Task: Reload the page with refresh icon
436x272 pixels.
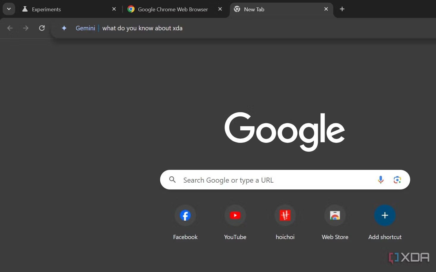Action: coord(42,28)
